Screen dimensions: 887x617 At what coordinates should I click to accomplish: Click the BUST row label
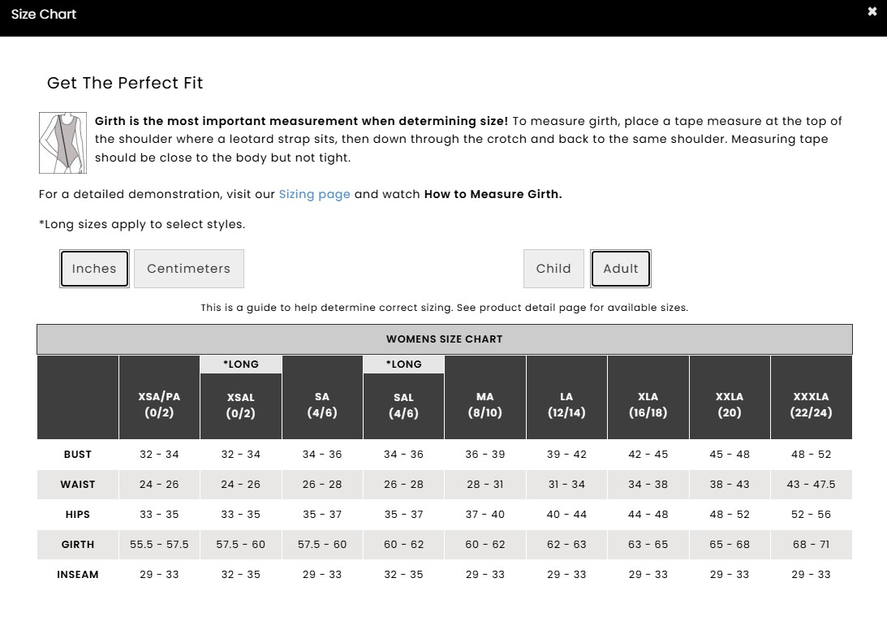pos(78,455)
